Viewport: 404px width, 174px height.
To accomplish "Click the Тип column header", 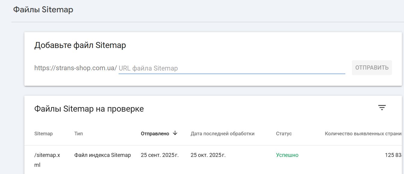I will point(79,134).
